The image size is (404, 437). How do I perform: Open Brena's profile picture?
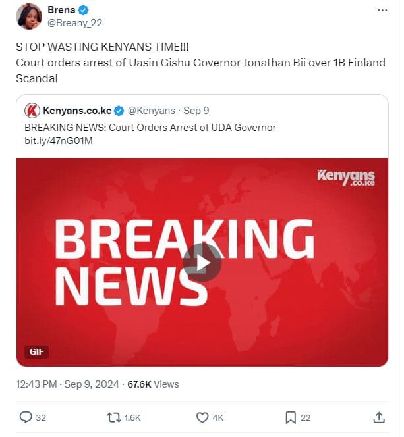[x=28, y=16]
